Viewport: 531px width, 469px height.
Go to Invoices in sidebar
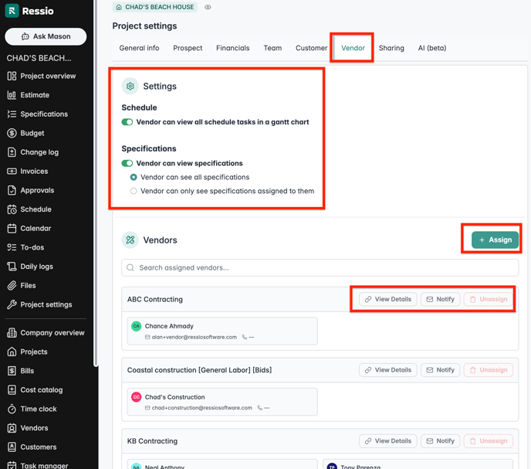point(34,171)
